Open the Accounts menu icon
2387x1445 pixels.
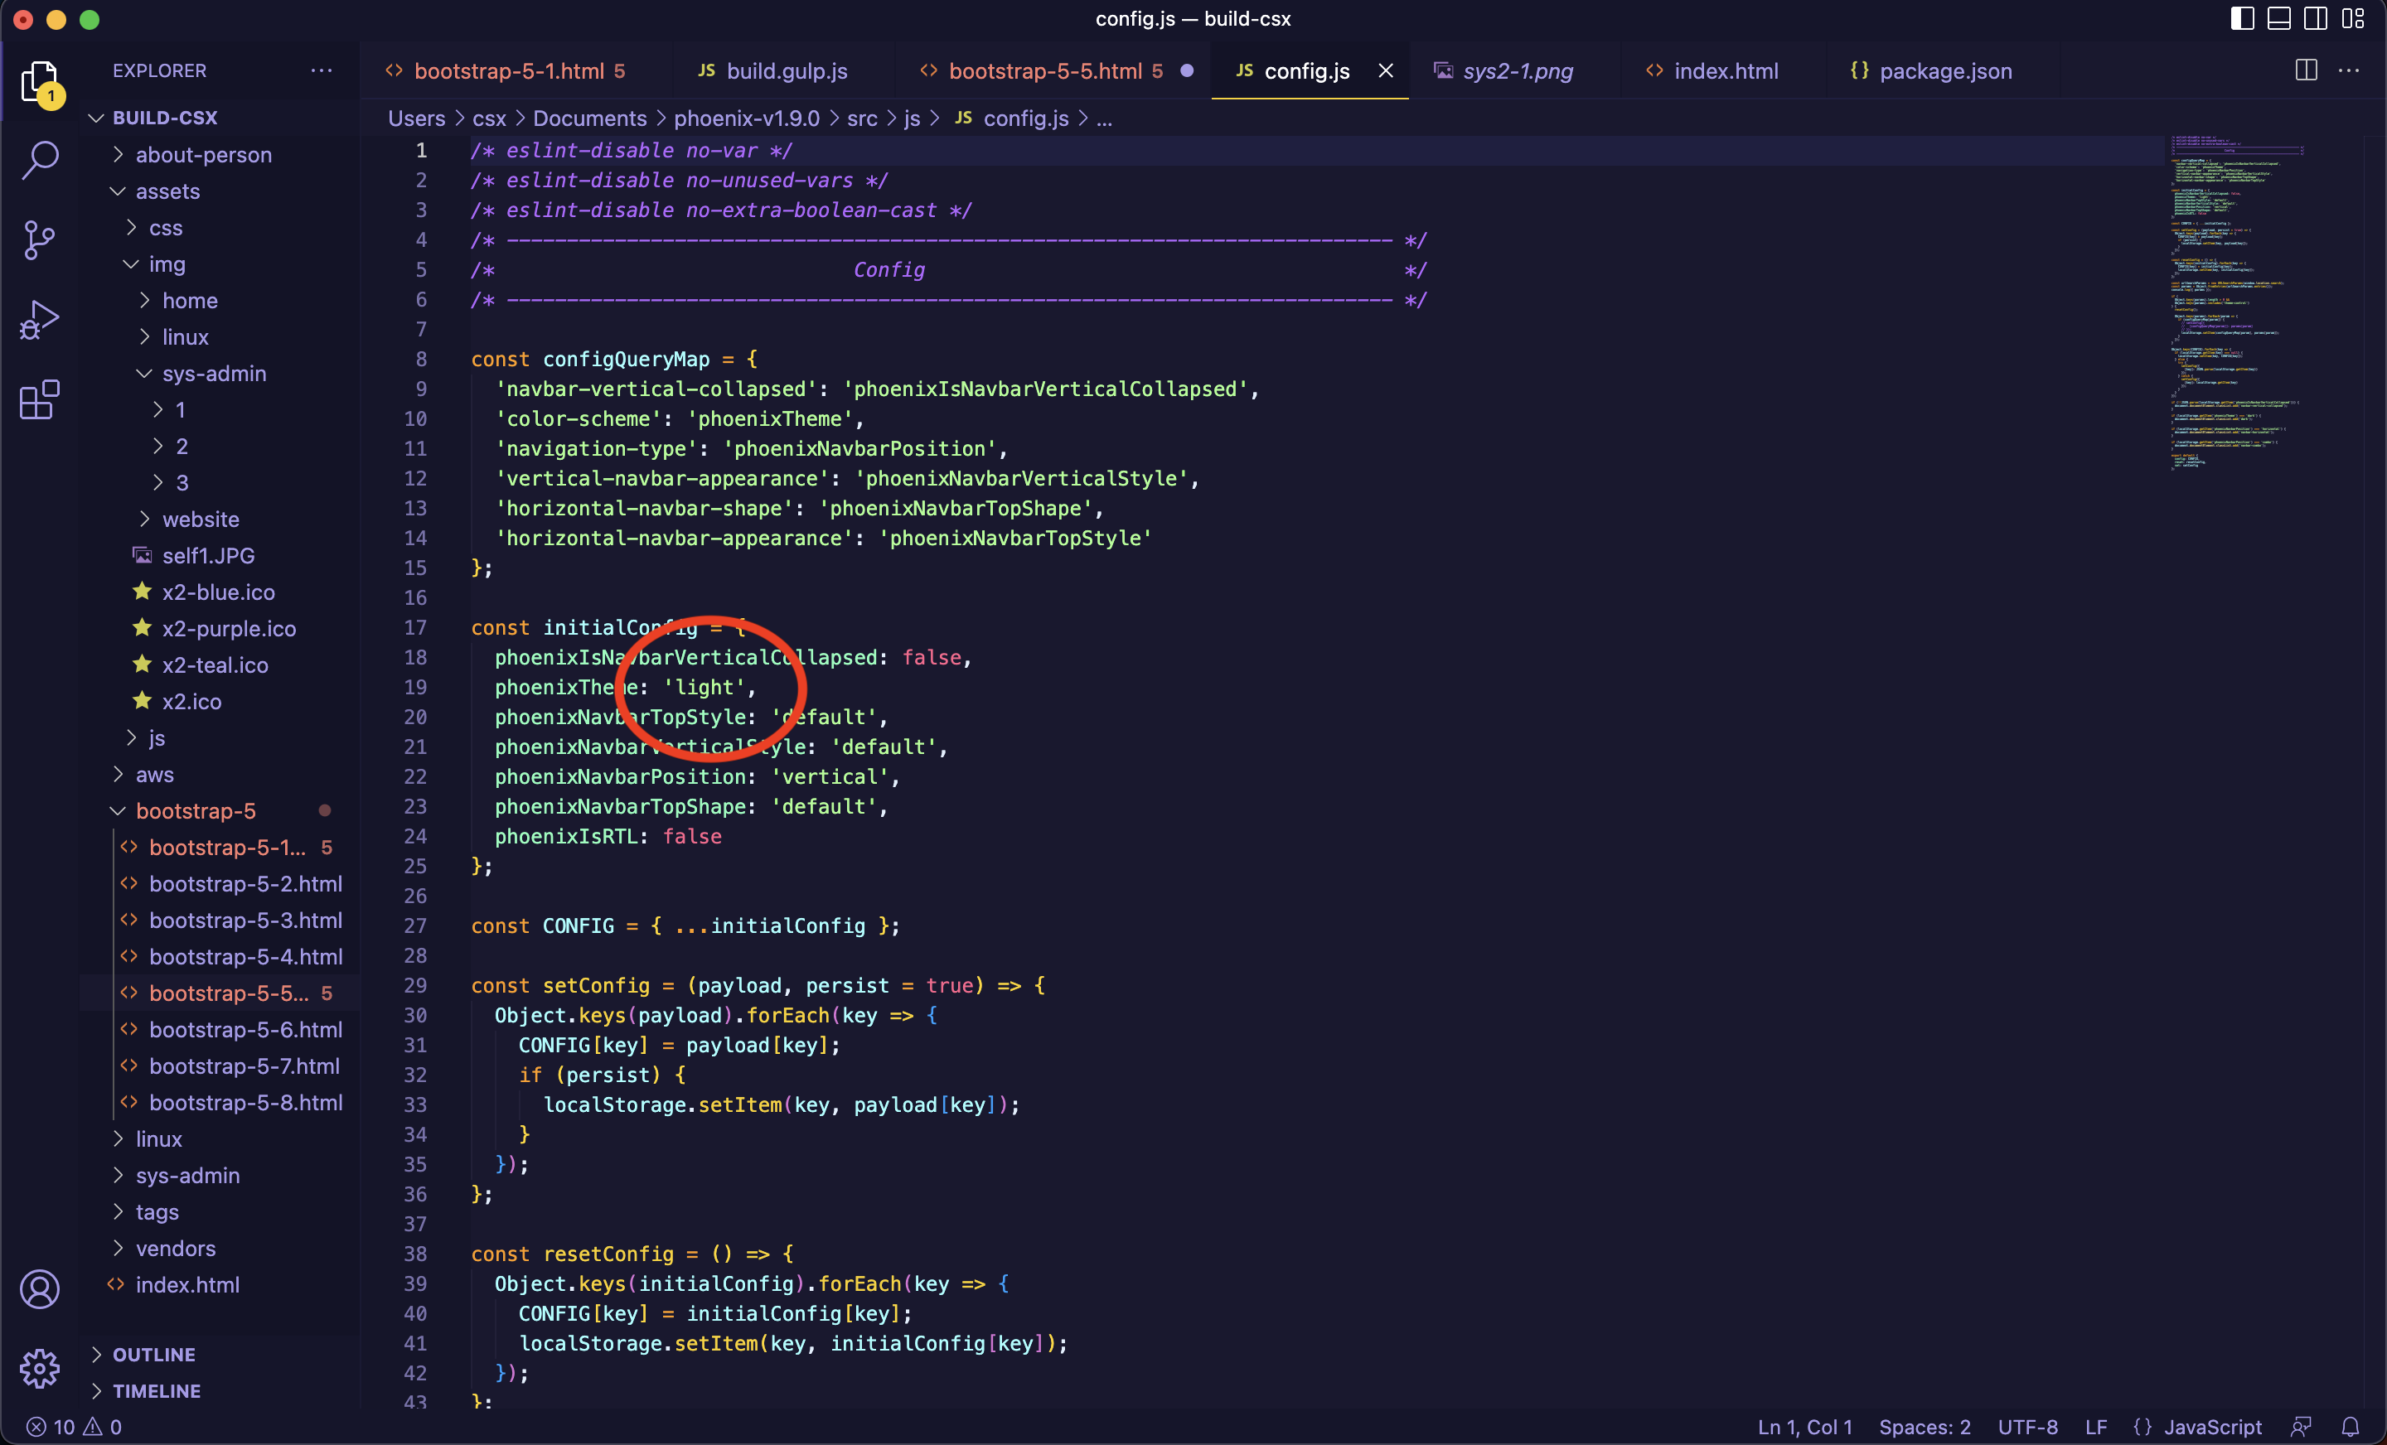click(40, 1289)
